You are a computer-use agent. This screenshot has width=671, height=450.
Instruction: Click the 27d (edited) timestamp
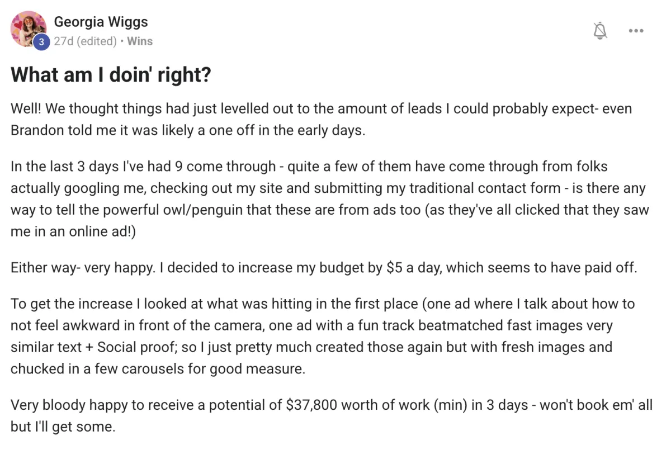(85, 41)
